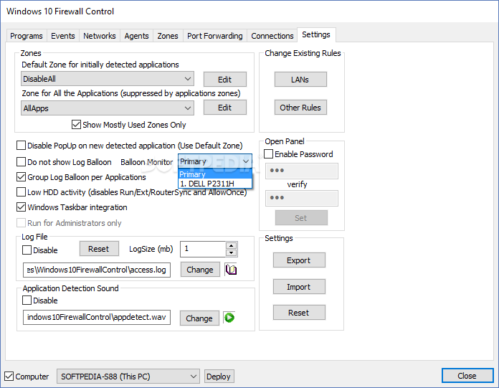Click Change for the access.log path
This screenshot has width=499, height=388.
pyautogui.click(x=200, y=269)
